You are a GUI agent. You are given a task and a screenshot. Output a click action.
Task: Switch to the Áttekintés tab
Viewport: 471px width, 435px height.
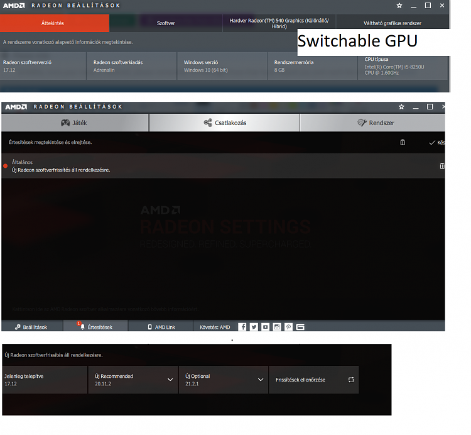tap(55, 23)
